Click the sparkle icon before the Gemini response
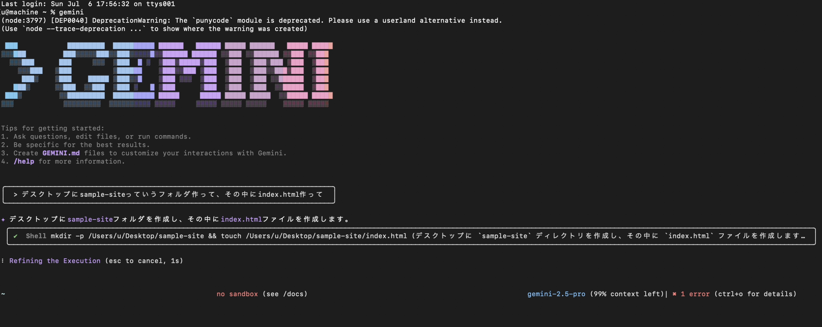822x327 pixels. click(x=3, y=220)
